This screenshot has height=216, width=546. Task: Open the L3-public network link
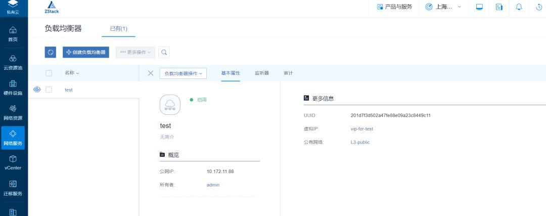360,142
